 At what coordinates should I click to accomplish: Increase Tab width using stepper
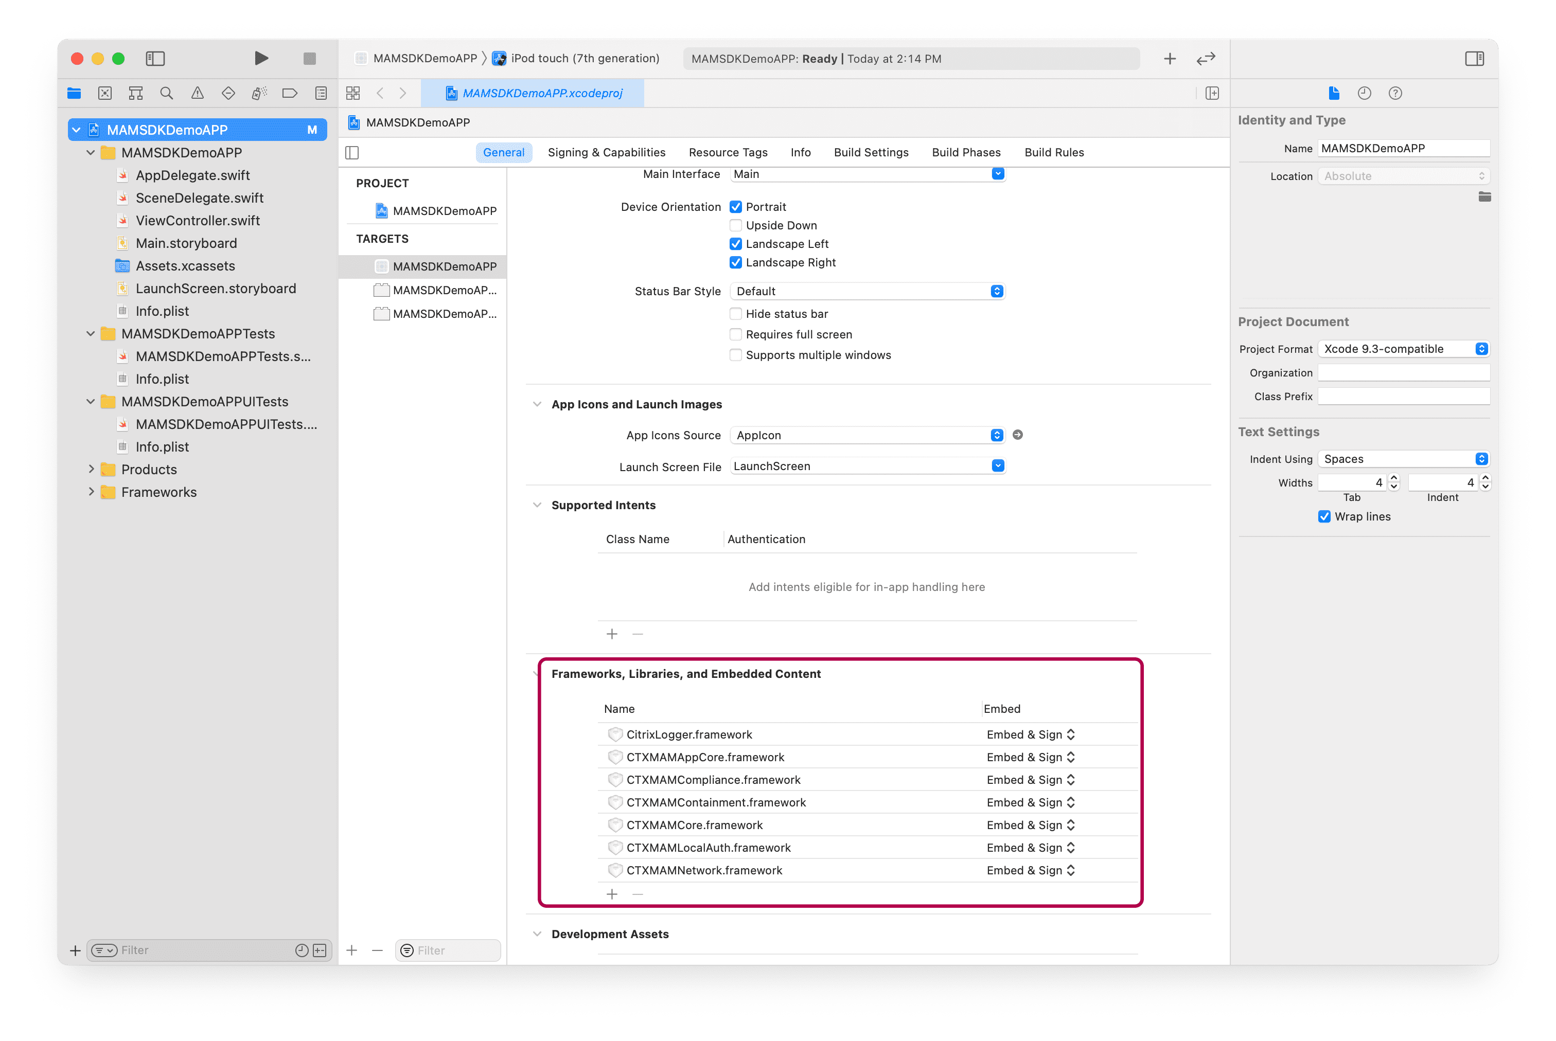coord(1394,478)
